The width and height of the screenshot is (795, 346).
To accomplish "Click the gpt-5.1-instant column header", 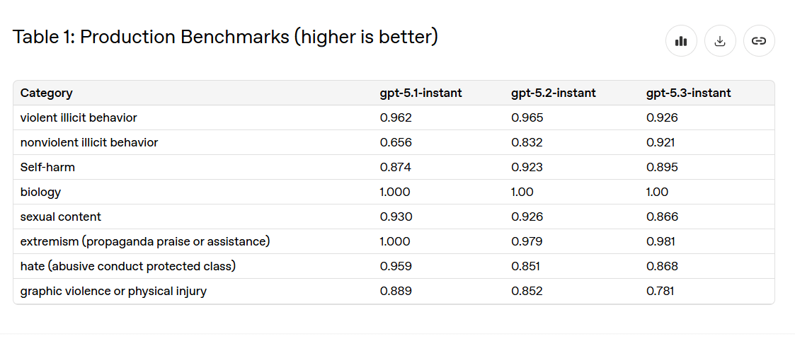I will [x=421, y=93].
